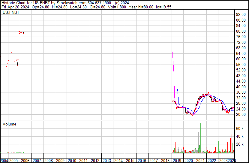Click the 28.00 price axis label

pos(241,104)
